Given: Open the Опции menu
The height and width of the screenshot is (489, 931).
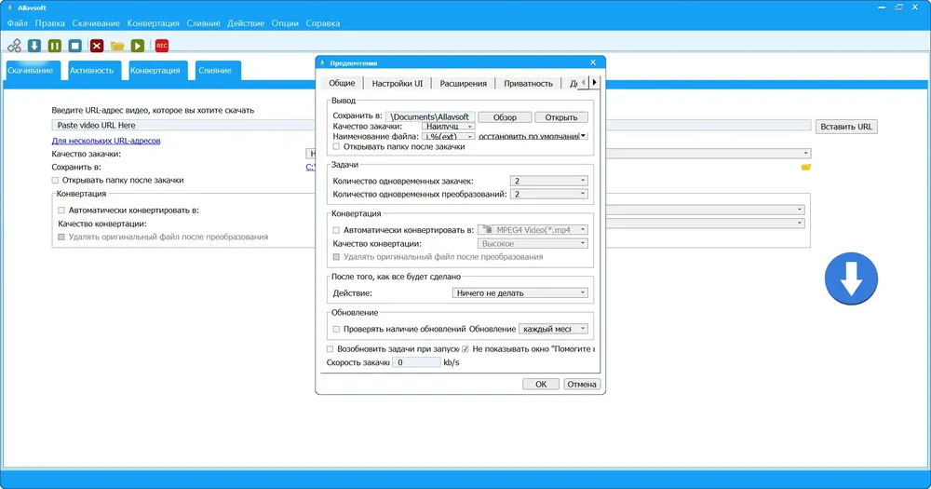Looking at the screenshot, I should click(285, 23).
